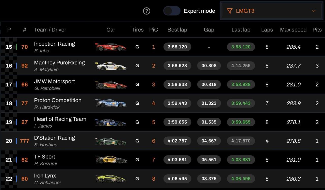The width and height of the screenshot is (325, 190).
Task: Click the JMW Motorsport car icon
Action: (x=111, y=84)
